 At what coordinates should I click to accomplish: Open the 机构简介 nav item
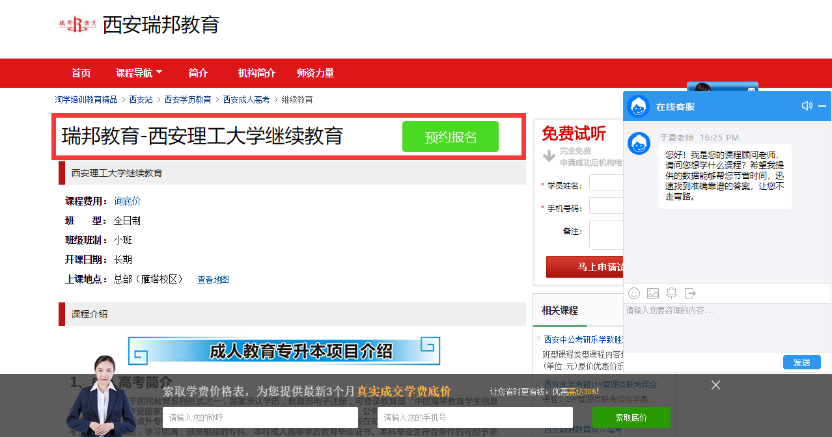click(x=257, y=73)
